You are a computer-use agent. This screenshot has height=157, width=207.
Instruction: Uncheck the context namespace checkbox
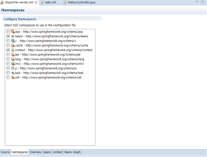tap(8, 50)
